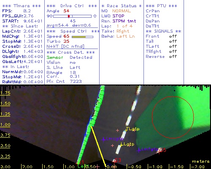The image size is (211, 169).
Task: Select the green Sensor label in Cross Det
Action: [55, 57]
